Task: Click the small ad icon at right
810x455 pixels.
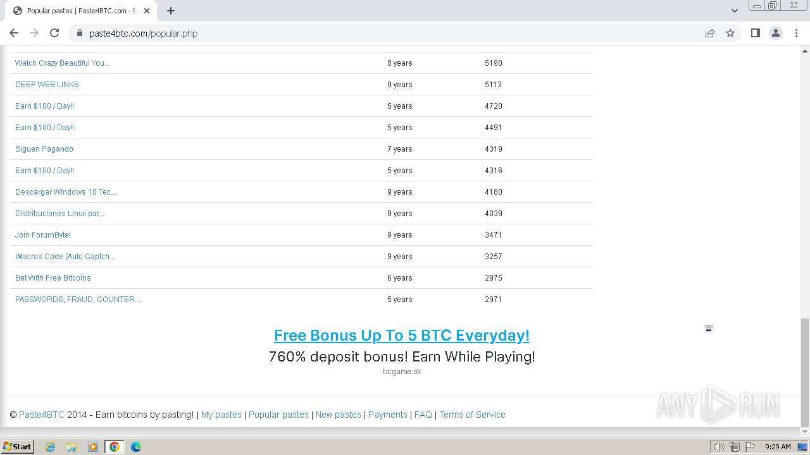Action: pyautogui.click(x=709, y=329)
